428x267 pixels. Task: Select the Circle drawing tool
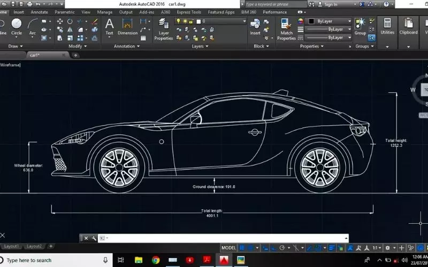coord(17,27)
